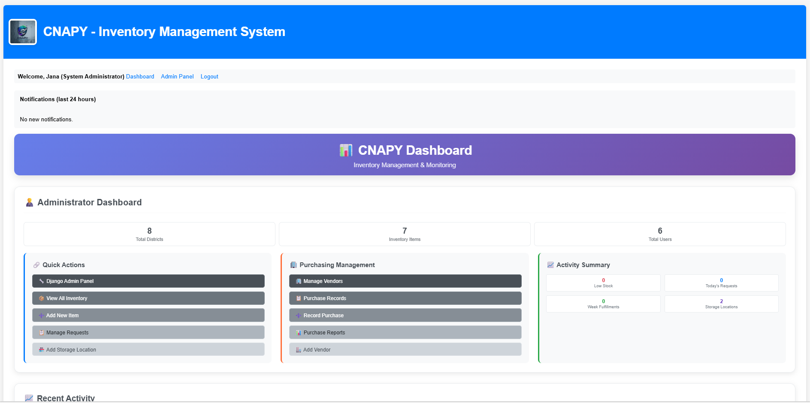Viewport: 810px width, 403px height.
Task: Click the store icon on Add Storage Location
Action: point(42,350)
